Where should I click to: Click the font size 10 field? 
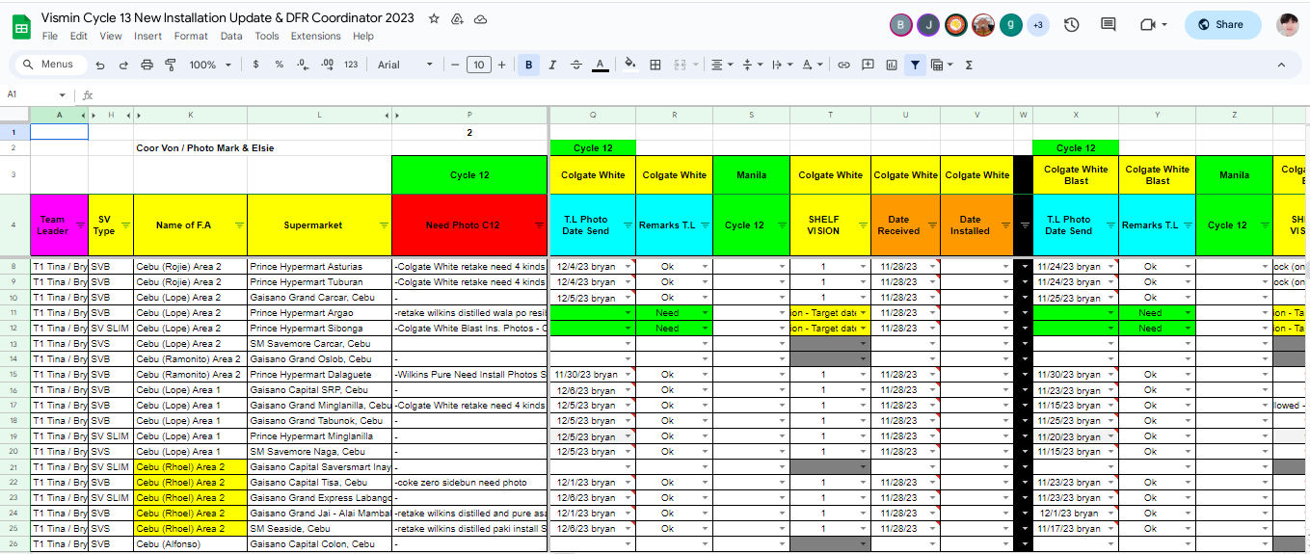(478, 65)
